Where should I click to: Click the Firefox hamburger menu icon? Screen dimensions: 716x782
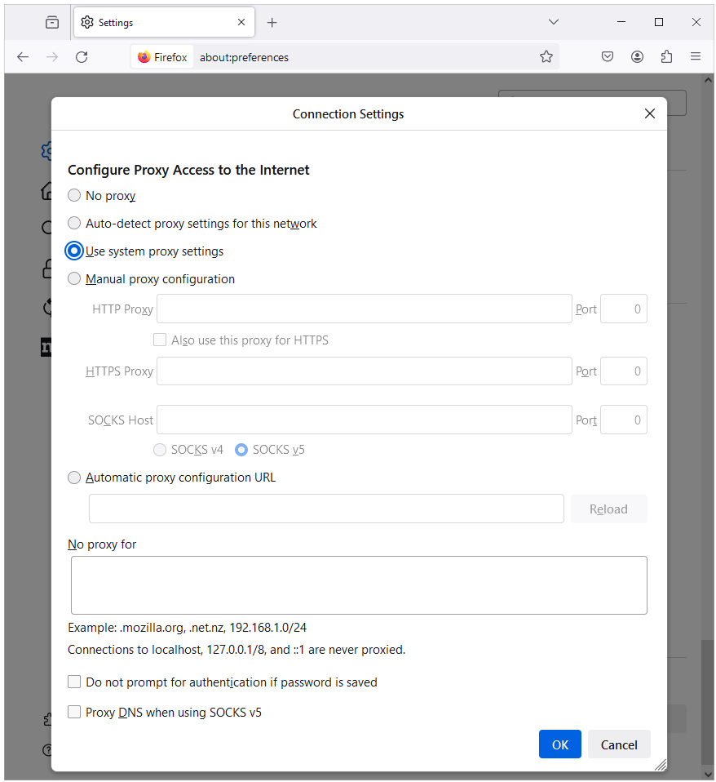[x=695, y=56]
